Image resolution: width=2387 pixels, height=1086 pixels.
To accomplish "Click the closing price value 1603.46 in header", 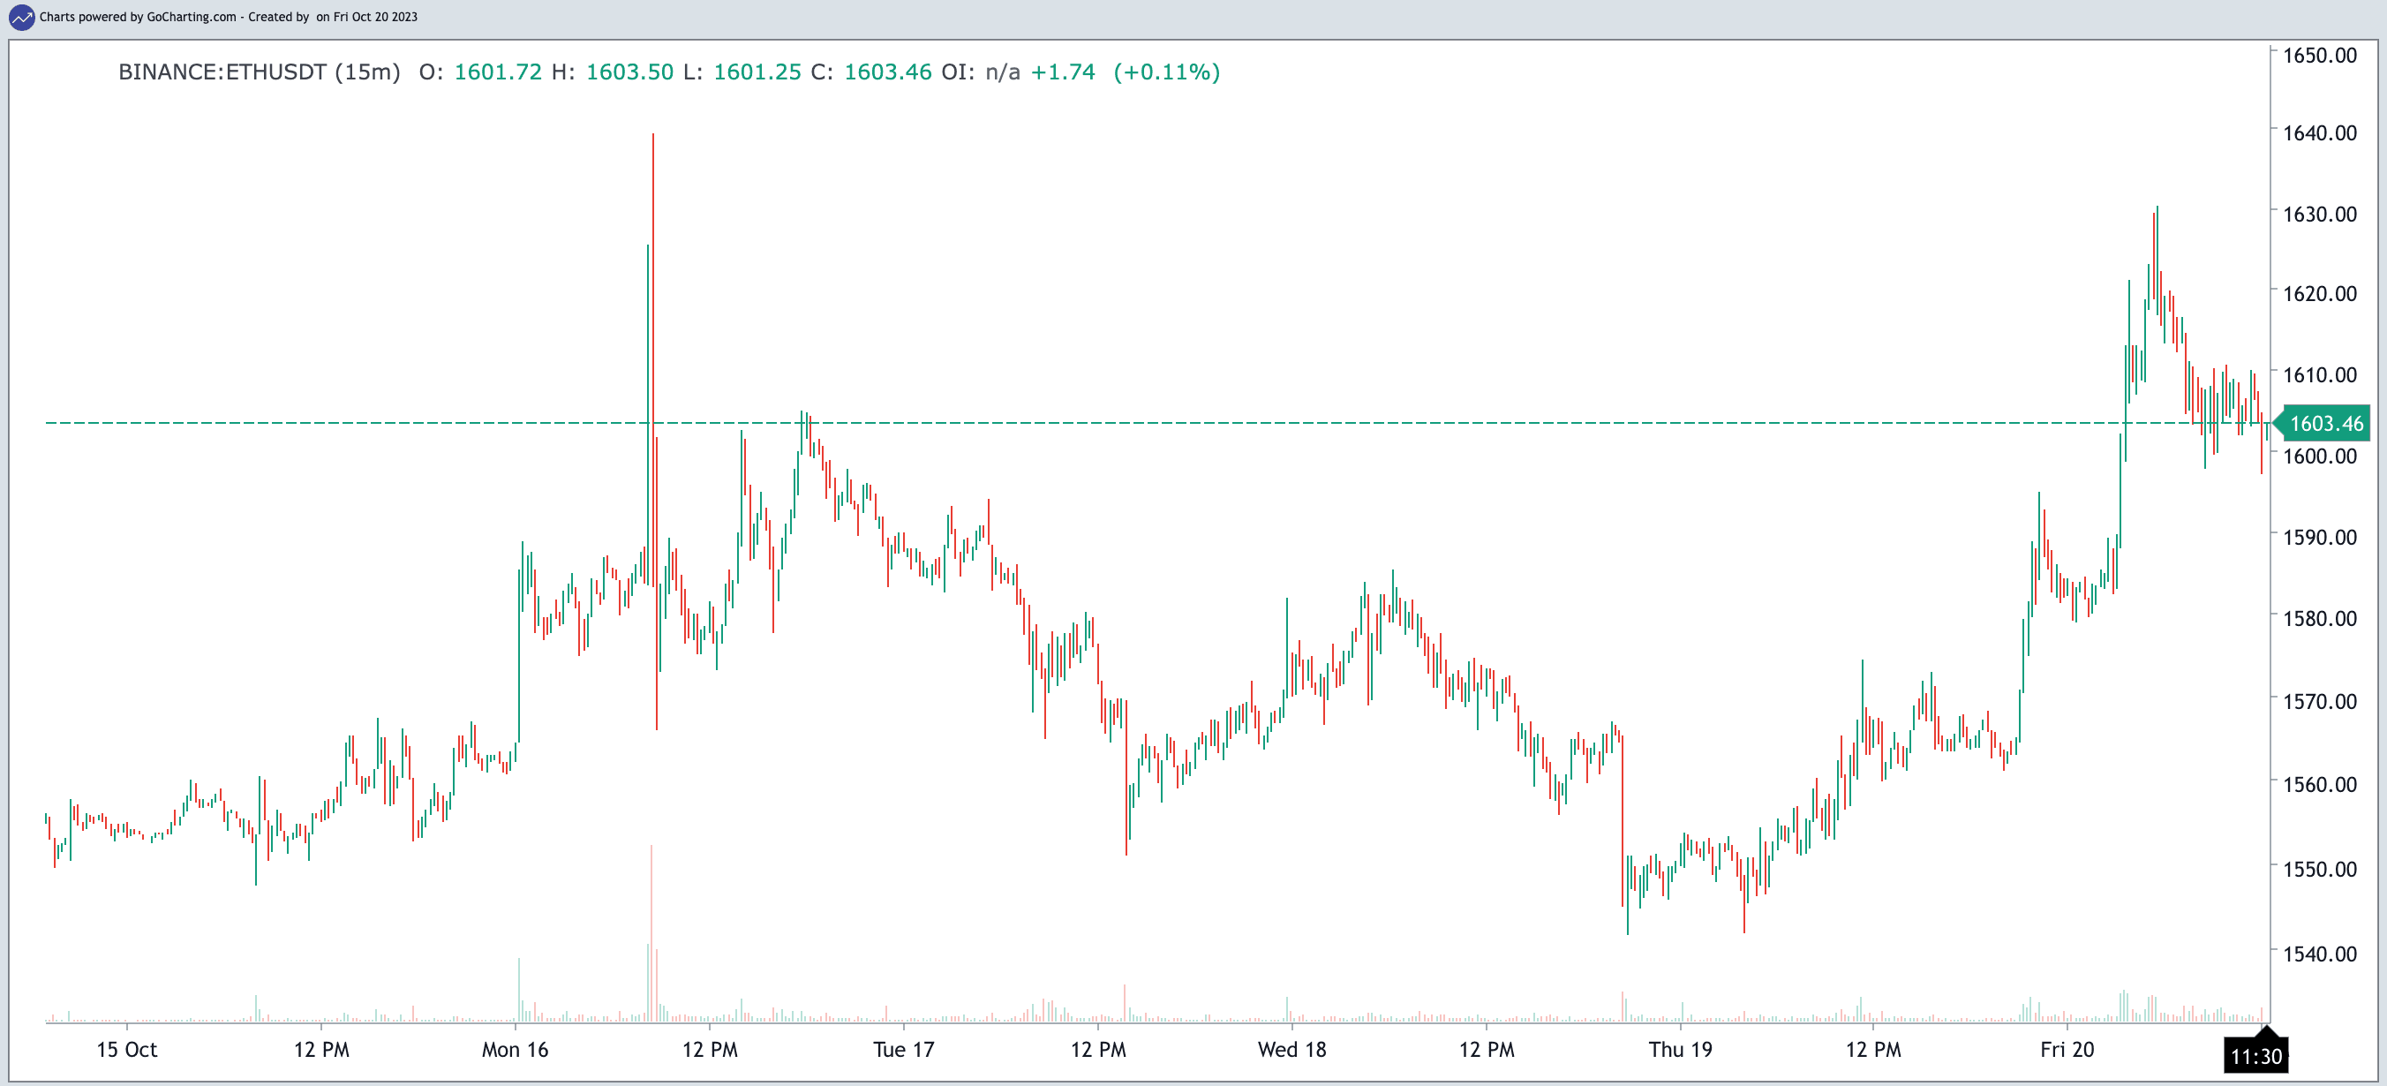I will pos(887,72).
